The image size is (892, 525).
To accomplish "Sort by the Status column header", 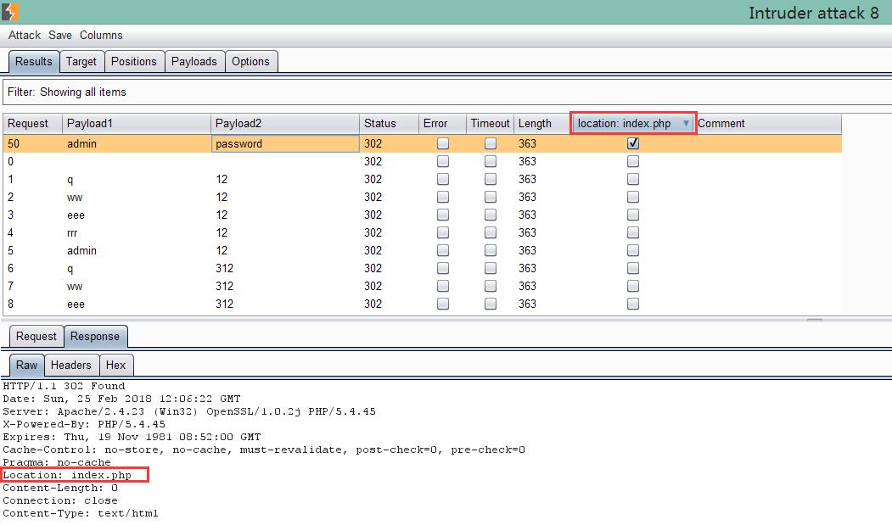I will pos(379,124).
